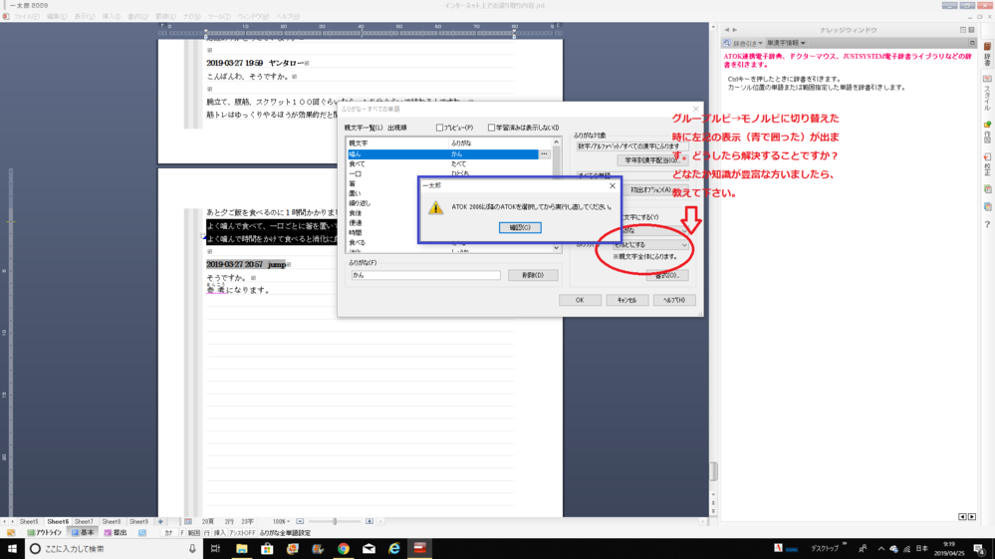
Task: Click OK in the ふりがな dialog
Action: click(580, 300)
